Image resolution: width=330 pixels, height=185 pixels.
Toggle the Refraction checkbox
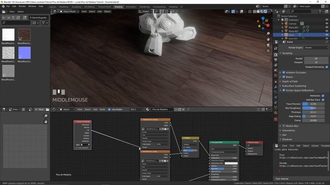click(323, 96)
